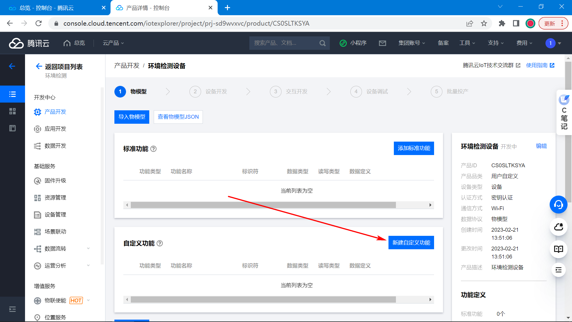Open the search magnifier icon in header
Viewport: 572px width, 322px height.
[x=322, y=43]
